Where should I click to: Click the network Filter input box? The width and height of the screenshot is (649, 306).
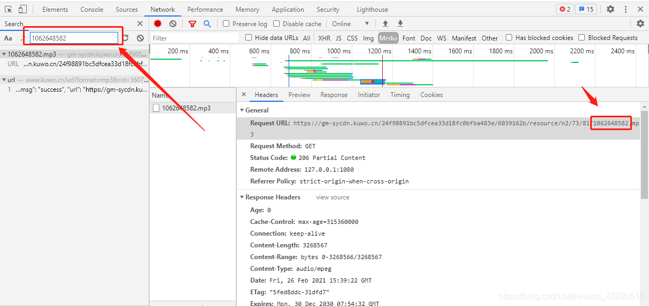coord(194,38)
